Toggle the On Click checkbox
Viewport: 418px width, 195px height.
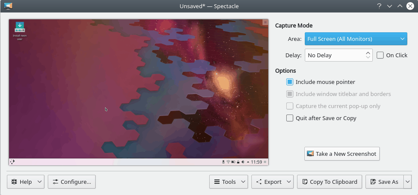(x=380, y=55)
